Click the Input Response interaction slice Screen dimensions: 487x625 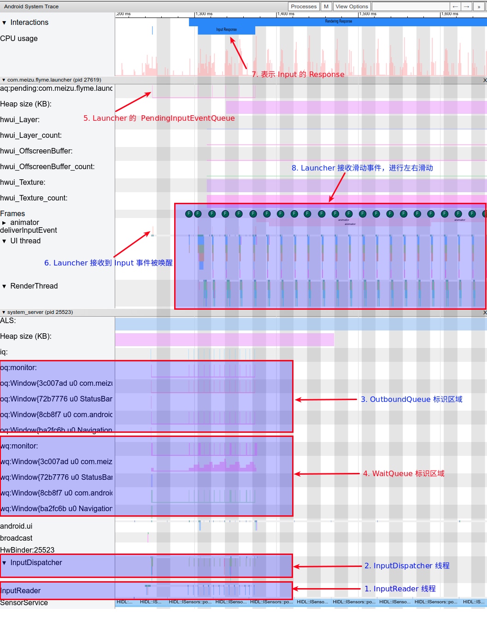(x=226, y=29)
